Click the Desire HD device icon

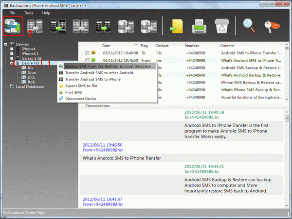[x=18, y=63]
